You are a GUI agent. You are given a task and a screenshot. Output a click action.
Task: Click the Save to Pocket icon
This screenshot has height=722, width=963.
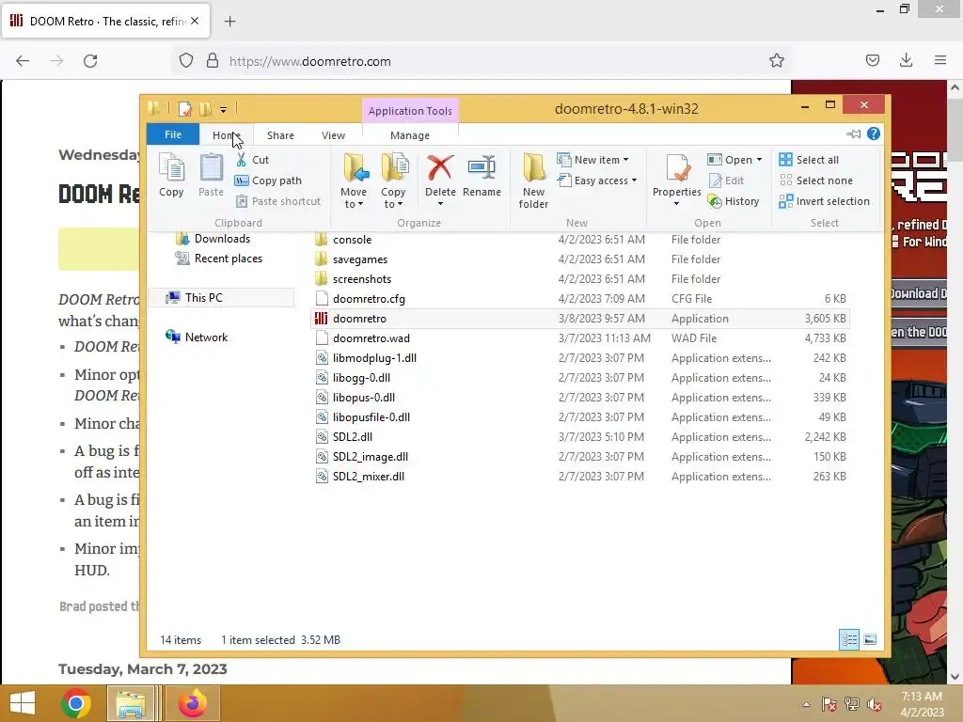pos(872,60)
